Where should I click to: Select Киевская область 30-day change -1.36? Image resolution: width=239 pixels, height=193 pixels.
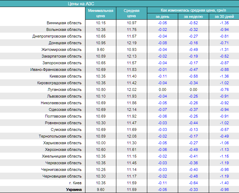tap(224, 76)
